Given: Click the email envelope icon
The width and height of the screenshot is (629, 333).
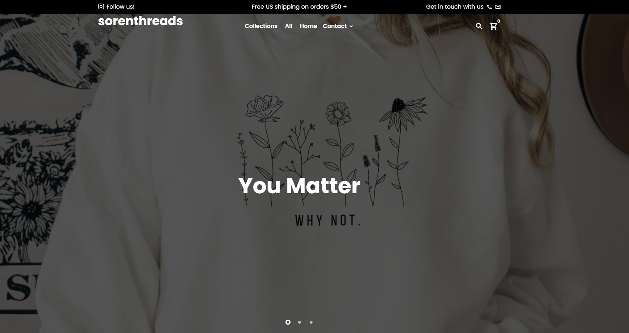Looking at the screenshot, I should (498, 7).
